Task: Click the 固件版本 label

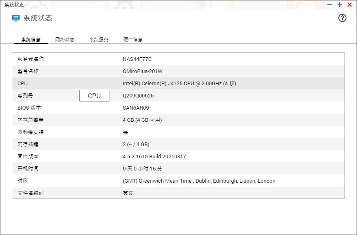Action: (28, 157)
